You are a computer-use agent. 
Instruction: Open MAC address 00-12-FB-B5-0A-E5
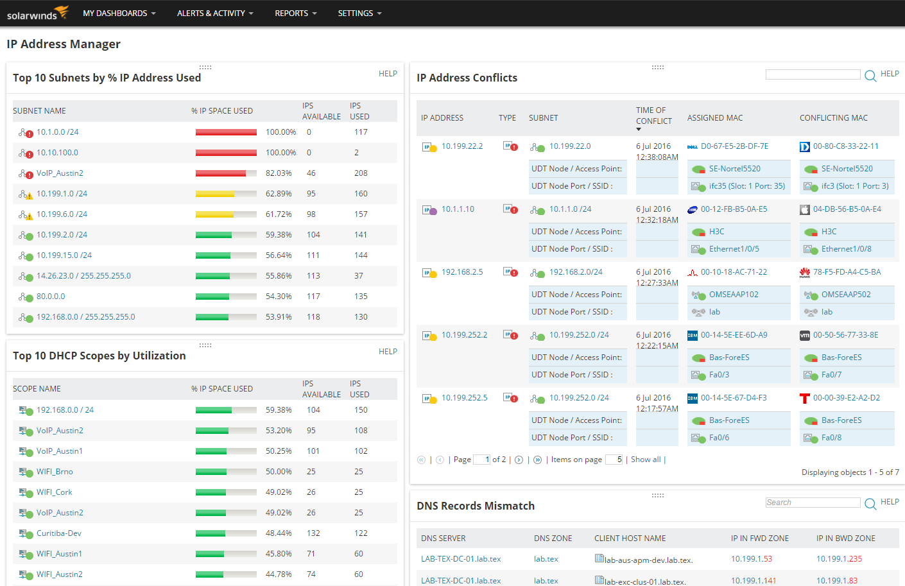coord(734,209)
